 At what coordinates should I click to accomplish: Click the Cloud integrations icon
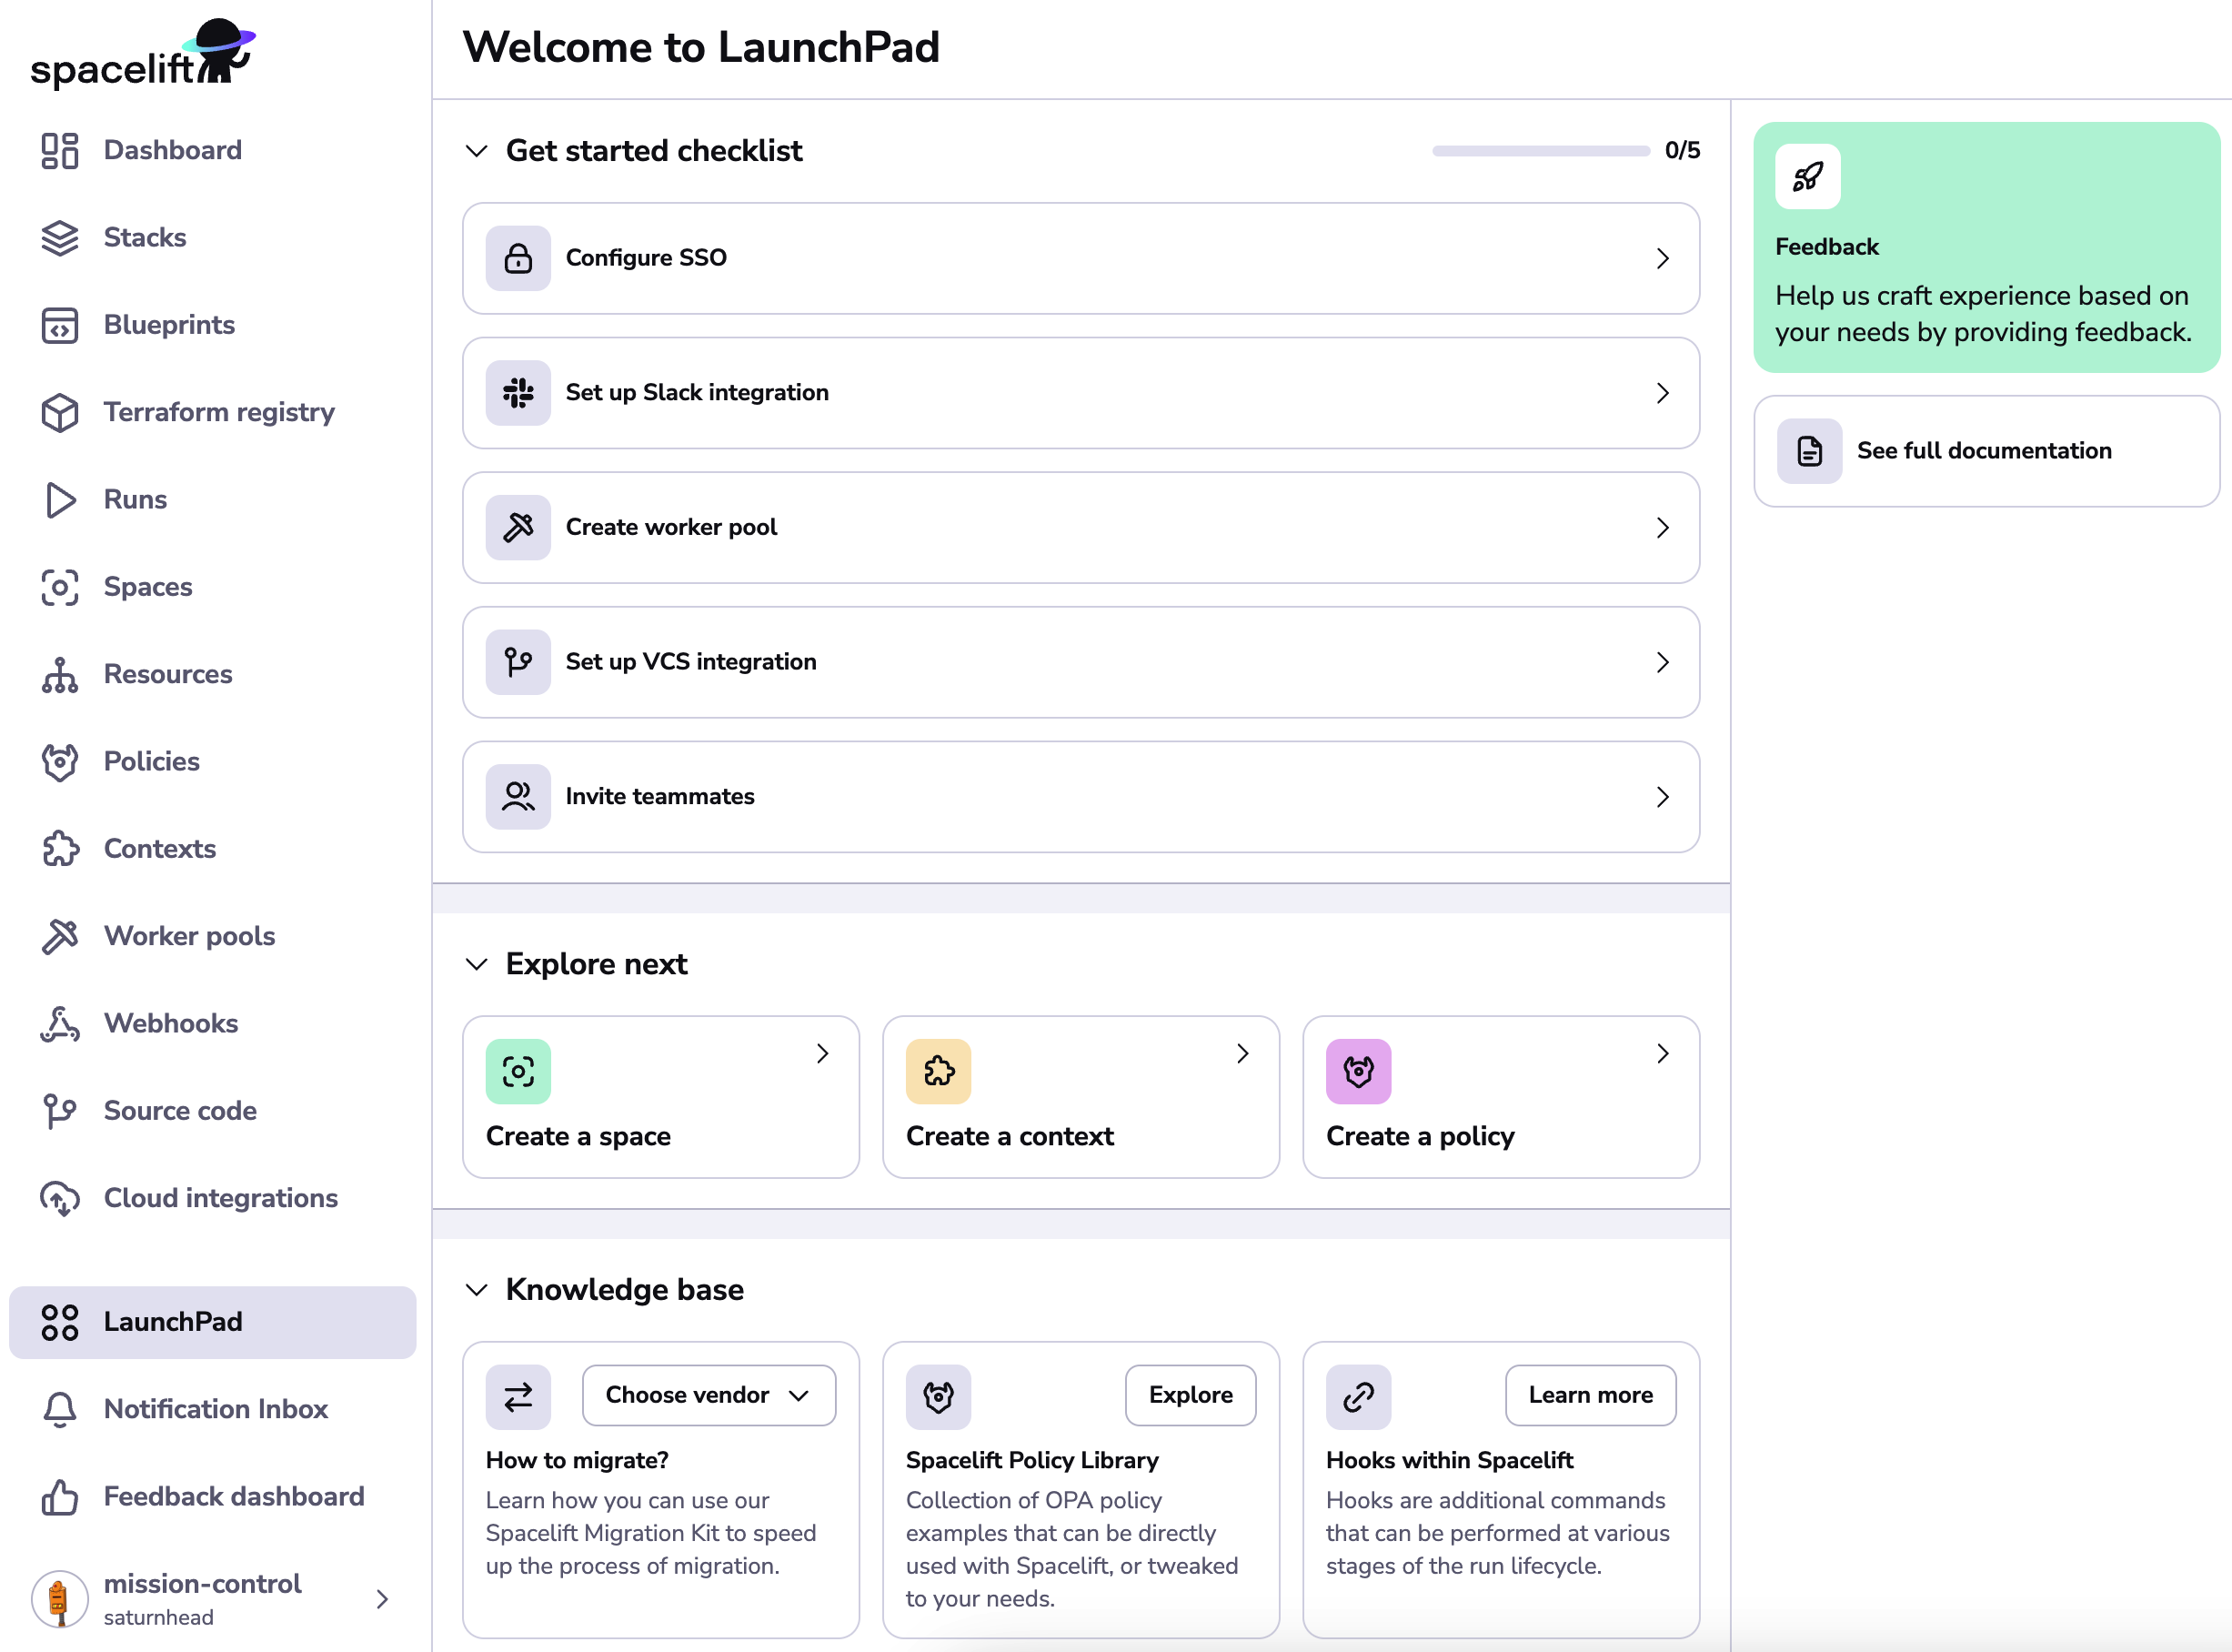pos(59,1198)
